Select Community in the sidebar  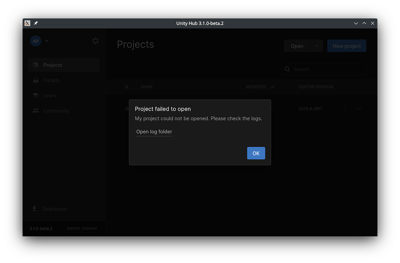point(56,111)
